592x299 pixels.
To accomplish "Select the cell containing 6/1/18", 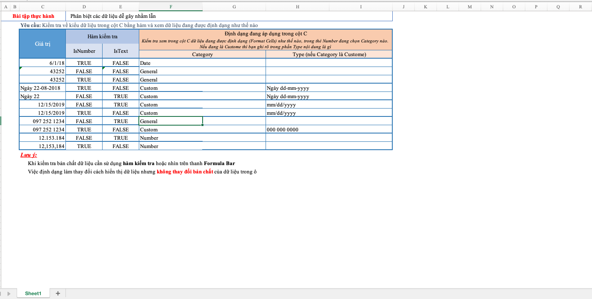I will tap(43, 63).
